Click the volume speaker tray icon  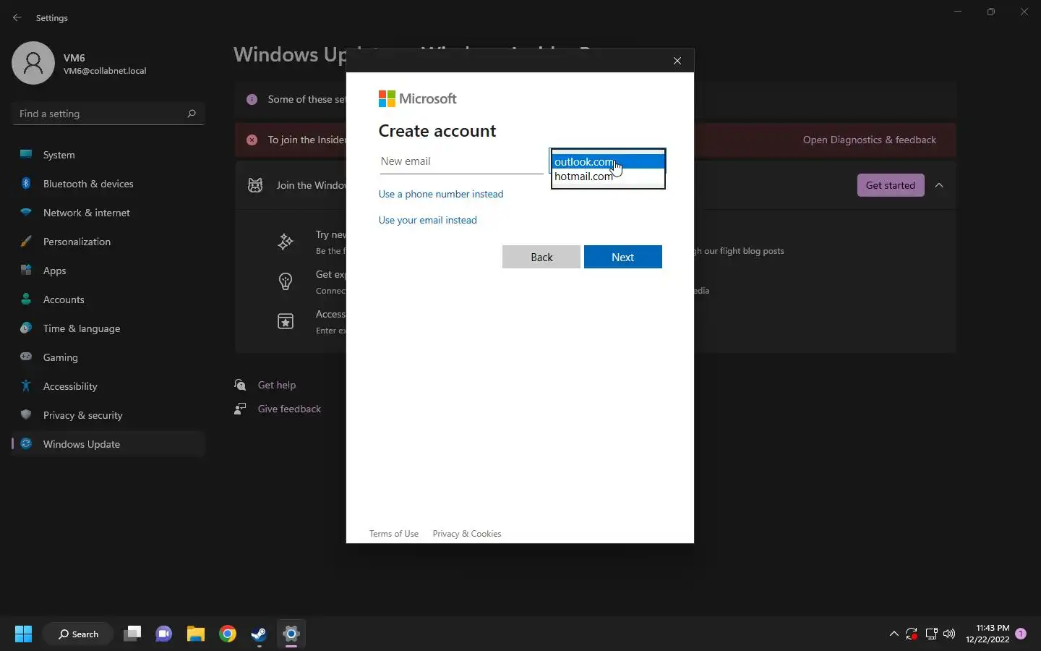point(949,634)
